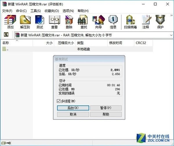Screen dimensions: 174x146
Task: Open the 文件(F) menu
Action: (x=7, y=11)
